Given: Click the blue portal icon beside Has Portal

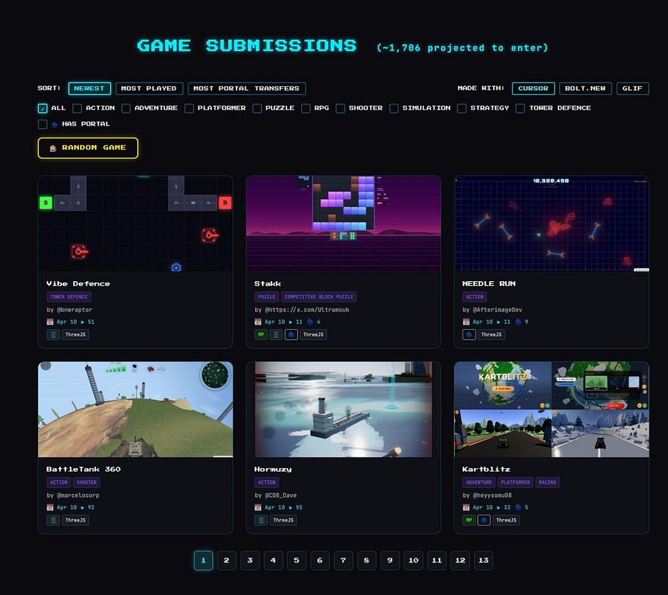Looking at the screenshot, I should [55, 124].
